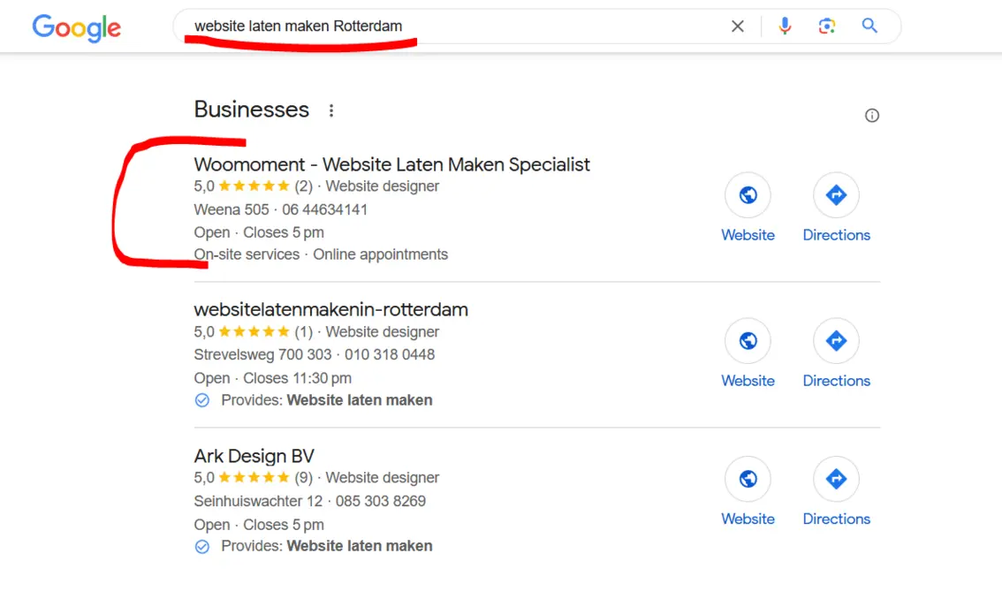The image size is (1002, 599).
Task: Click Woomoment hours Closes 5 pm
Action: pyautogui.click(x=283, y=232)
